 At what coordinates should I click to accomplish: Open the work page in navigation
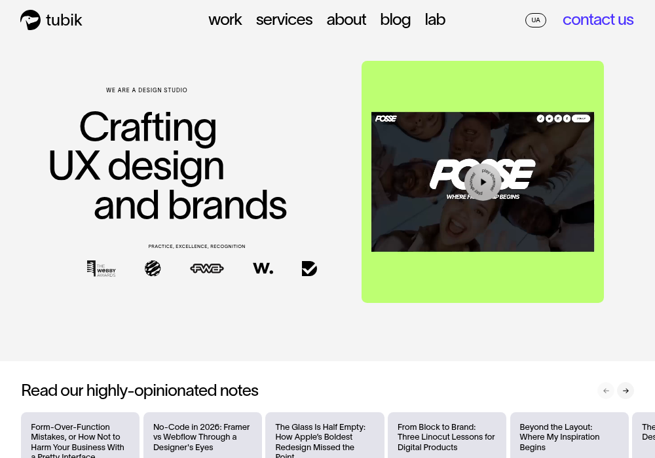(225, 20)
